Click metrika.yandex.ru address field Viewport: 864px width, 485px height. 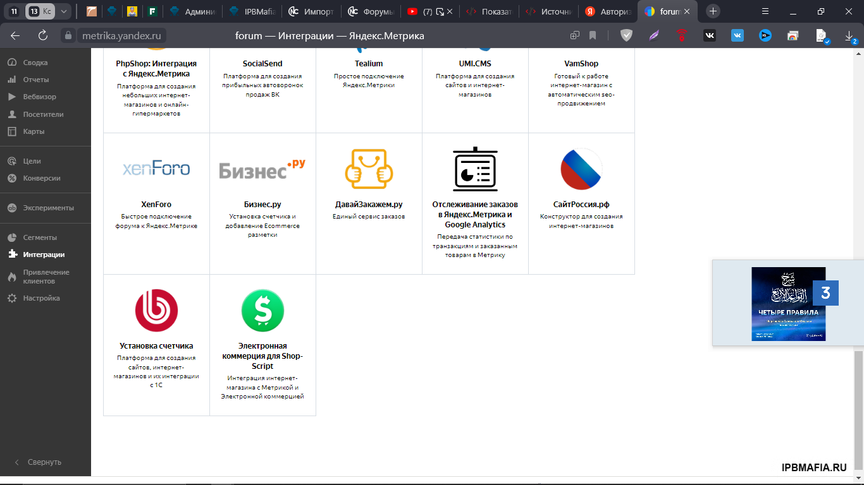123,36
